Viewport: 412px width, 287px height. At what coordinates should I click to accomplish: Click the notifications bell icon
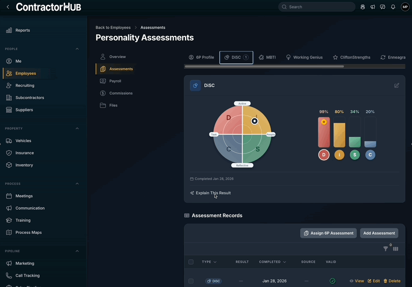click(393, 7)
